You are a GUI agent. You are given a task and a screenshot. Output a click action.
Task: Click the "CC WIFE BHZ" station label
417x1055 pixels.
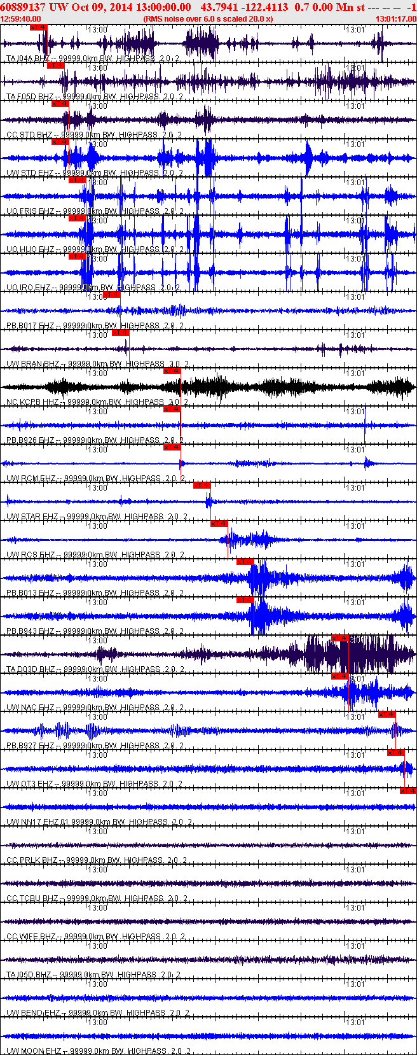click(31, 937)
